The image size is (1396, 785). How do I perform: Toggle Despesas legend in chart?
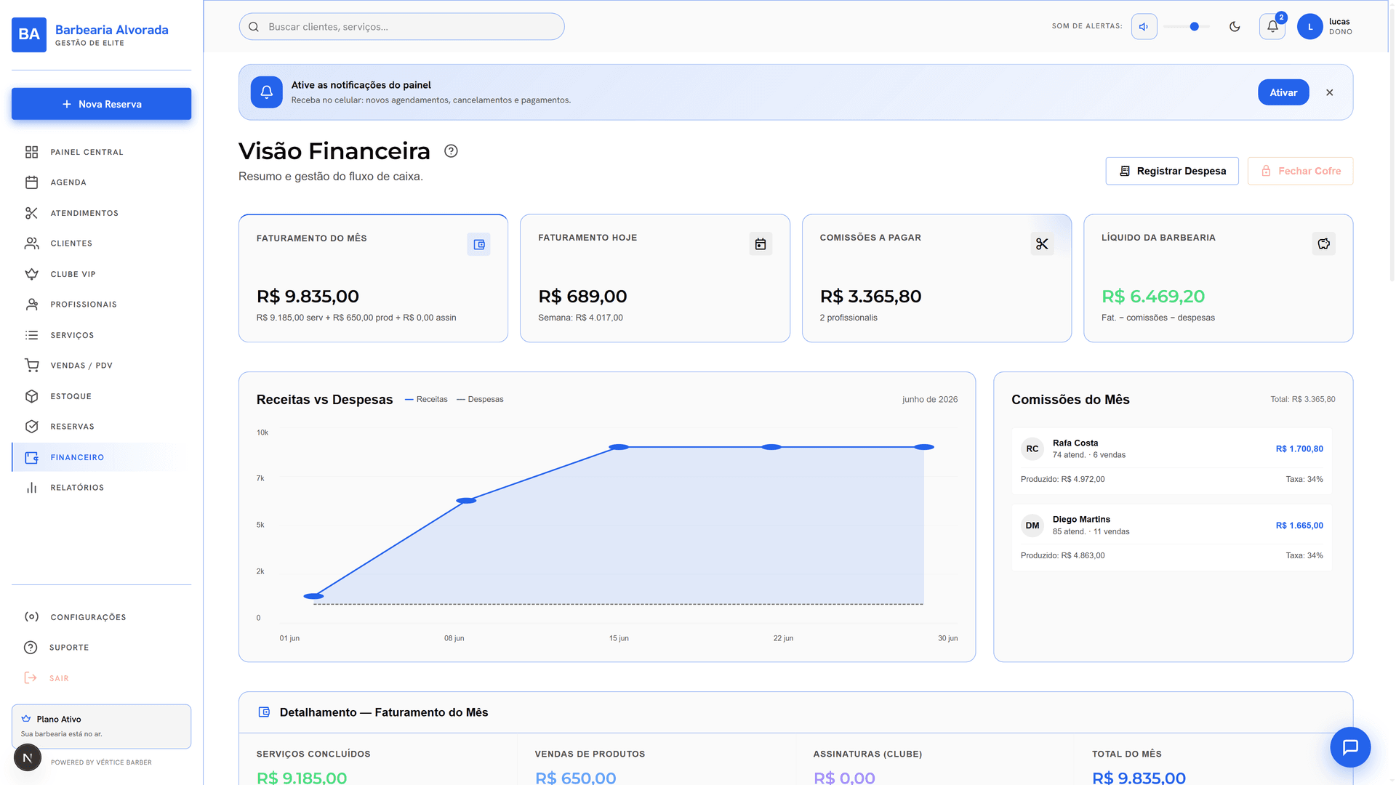point(480,399)
